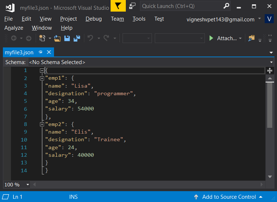The image size is (277, 202).
Task: Click the New Project icon
Action: coord(42,38)
